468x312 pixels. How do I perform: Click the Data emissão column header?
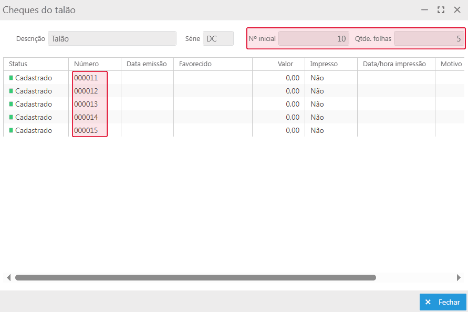coord(147,64)
